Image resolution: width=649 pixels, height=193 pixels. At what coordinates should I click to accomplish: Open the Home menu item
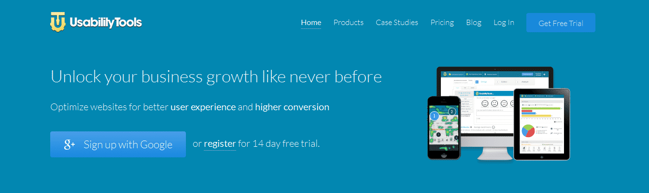click(x=311, y=23)
